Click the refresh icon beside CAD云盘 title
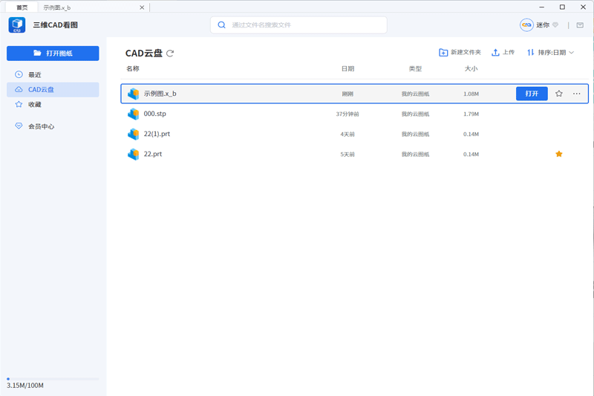 tap(170, 53)
